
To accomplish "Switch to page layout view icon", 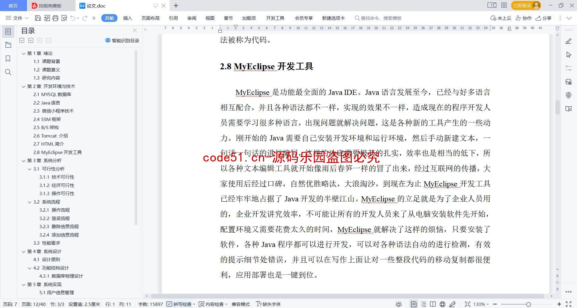I will click(x=414, y=304).
